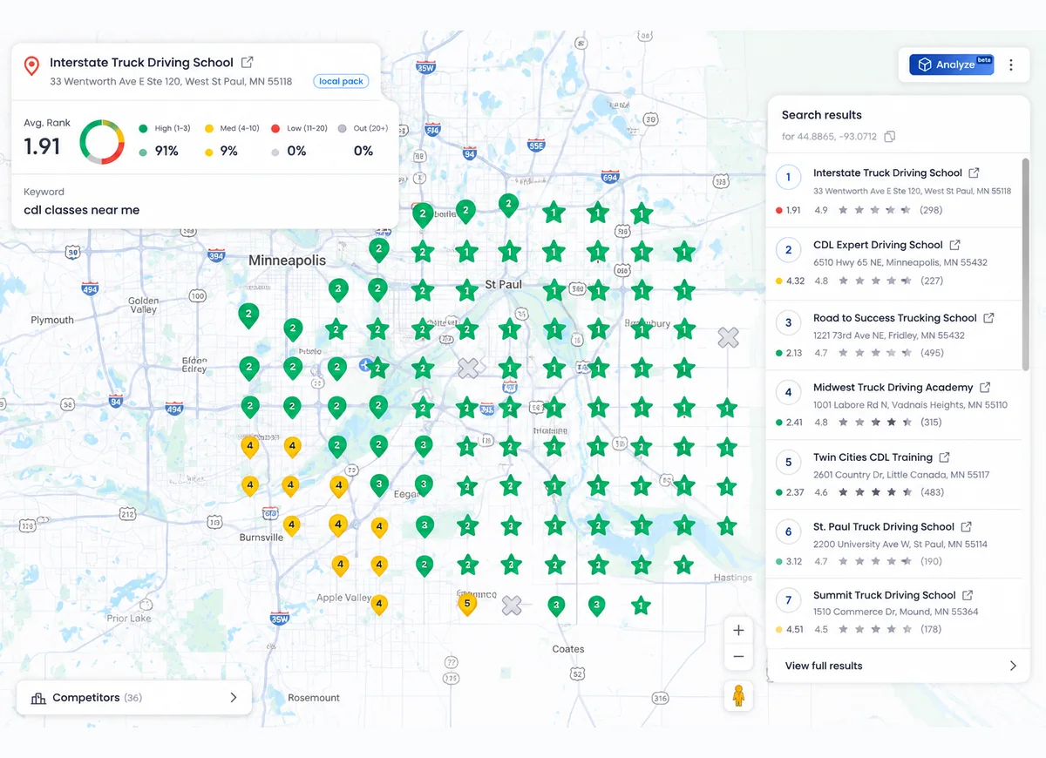Open external link for Twin Cities CDL Training
Viewport: 1046px width, 758px height.
[944, 457]
